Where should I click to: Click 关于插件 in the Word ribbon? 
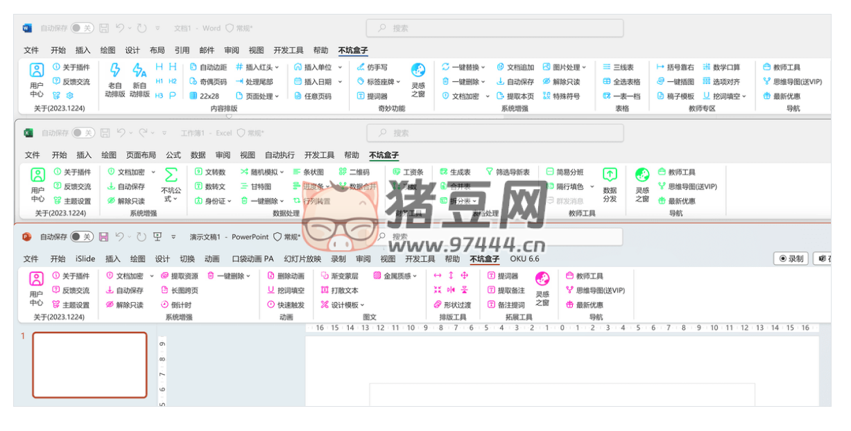pyautogui.click(x=71, y=67)
